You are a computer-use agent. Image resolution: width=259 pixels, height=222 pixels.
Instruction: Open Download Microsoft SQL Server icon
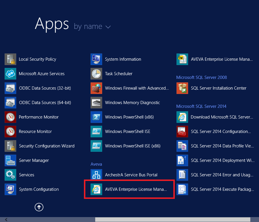(x=182, y=117)
